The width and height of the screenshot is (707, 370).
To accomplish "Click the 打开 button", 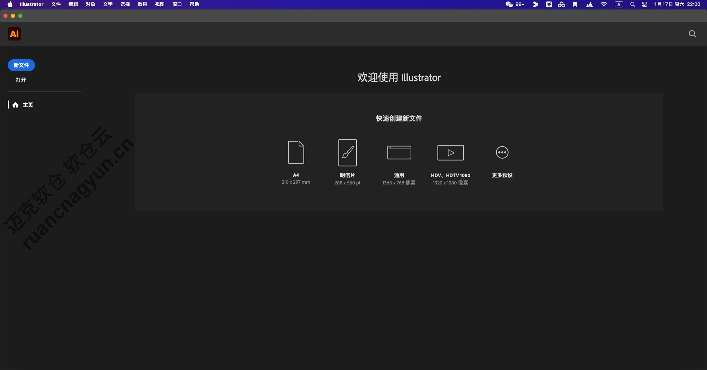I will point(21,80).
